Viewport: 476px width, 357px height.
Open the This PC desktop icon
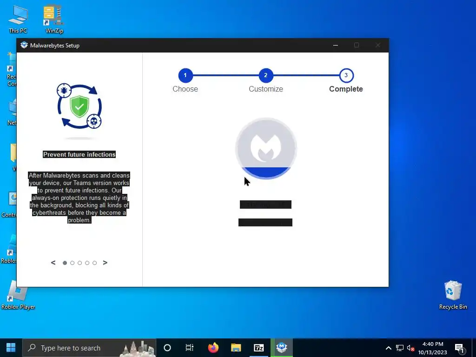18,19
